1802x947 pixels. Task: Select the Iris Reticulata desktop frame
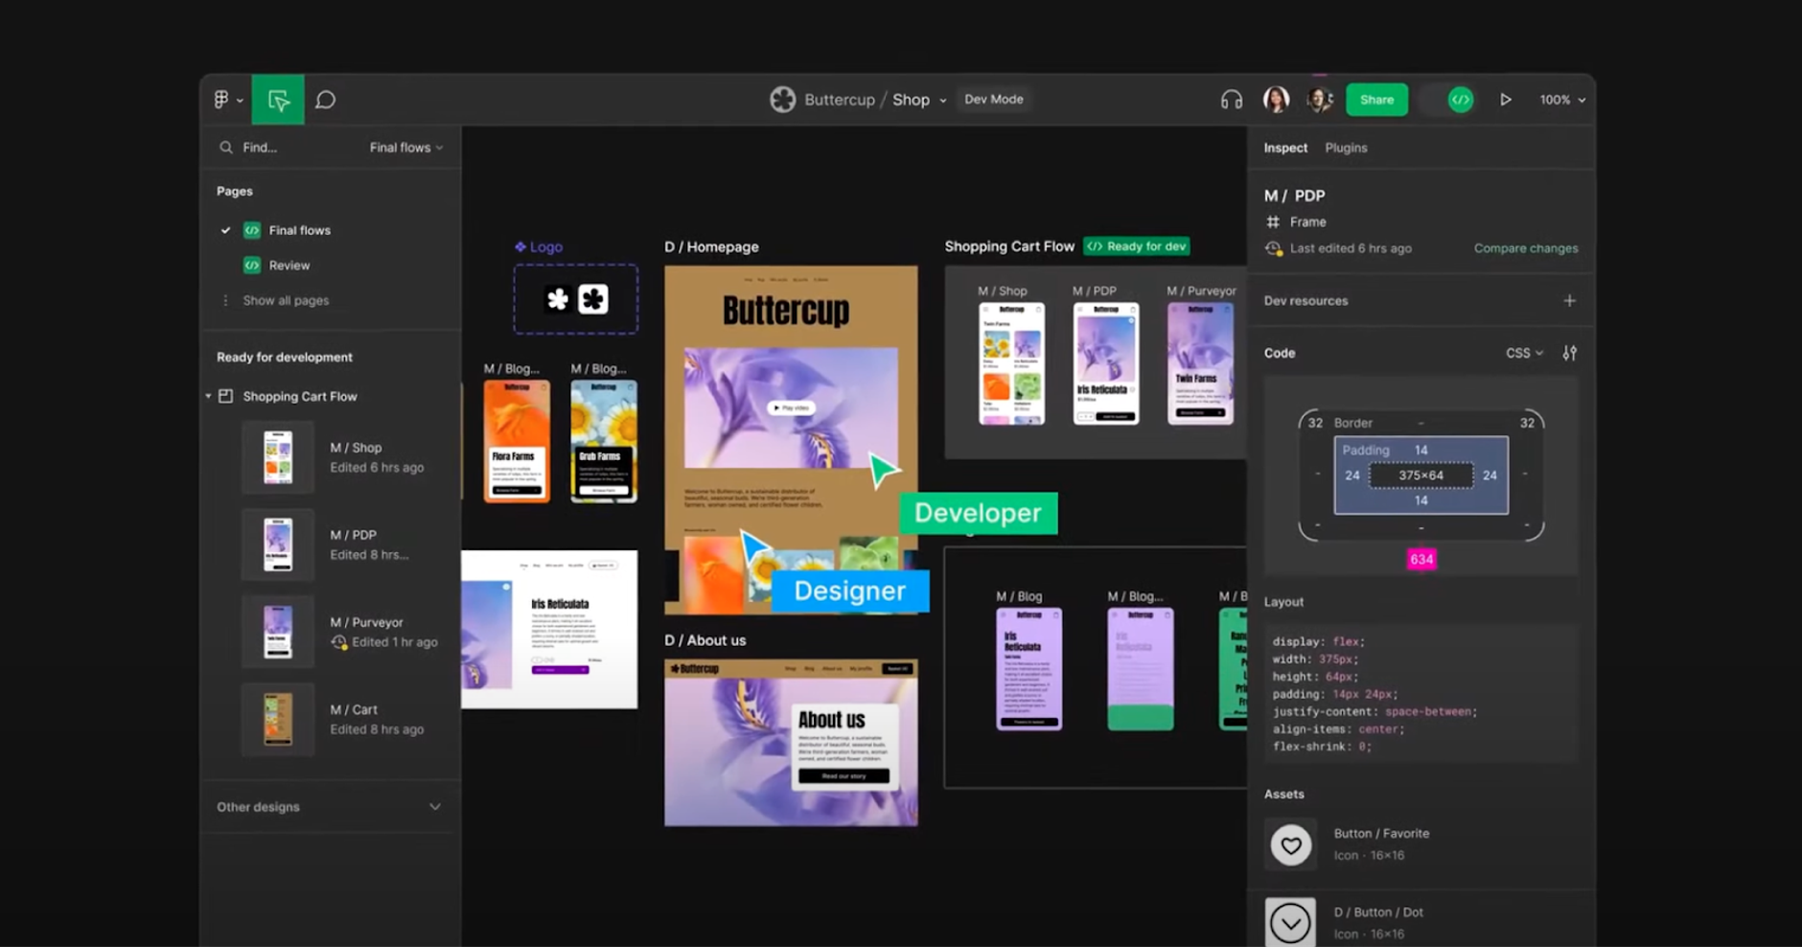point(549,629)
